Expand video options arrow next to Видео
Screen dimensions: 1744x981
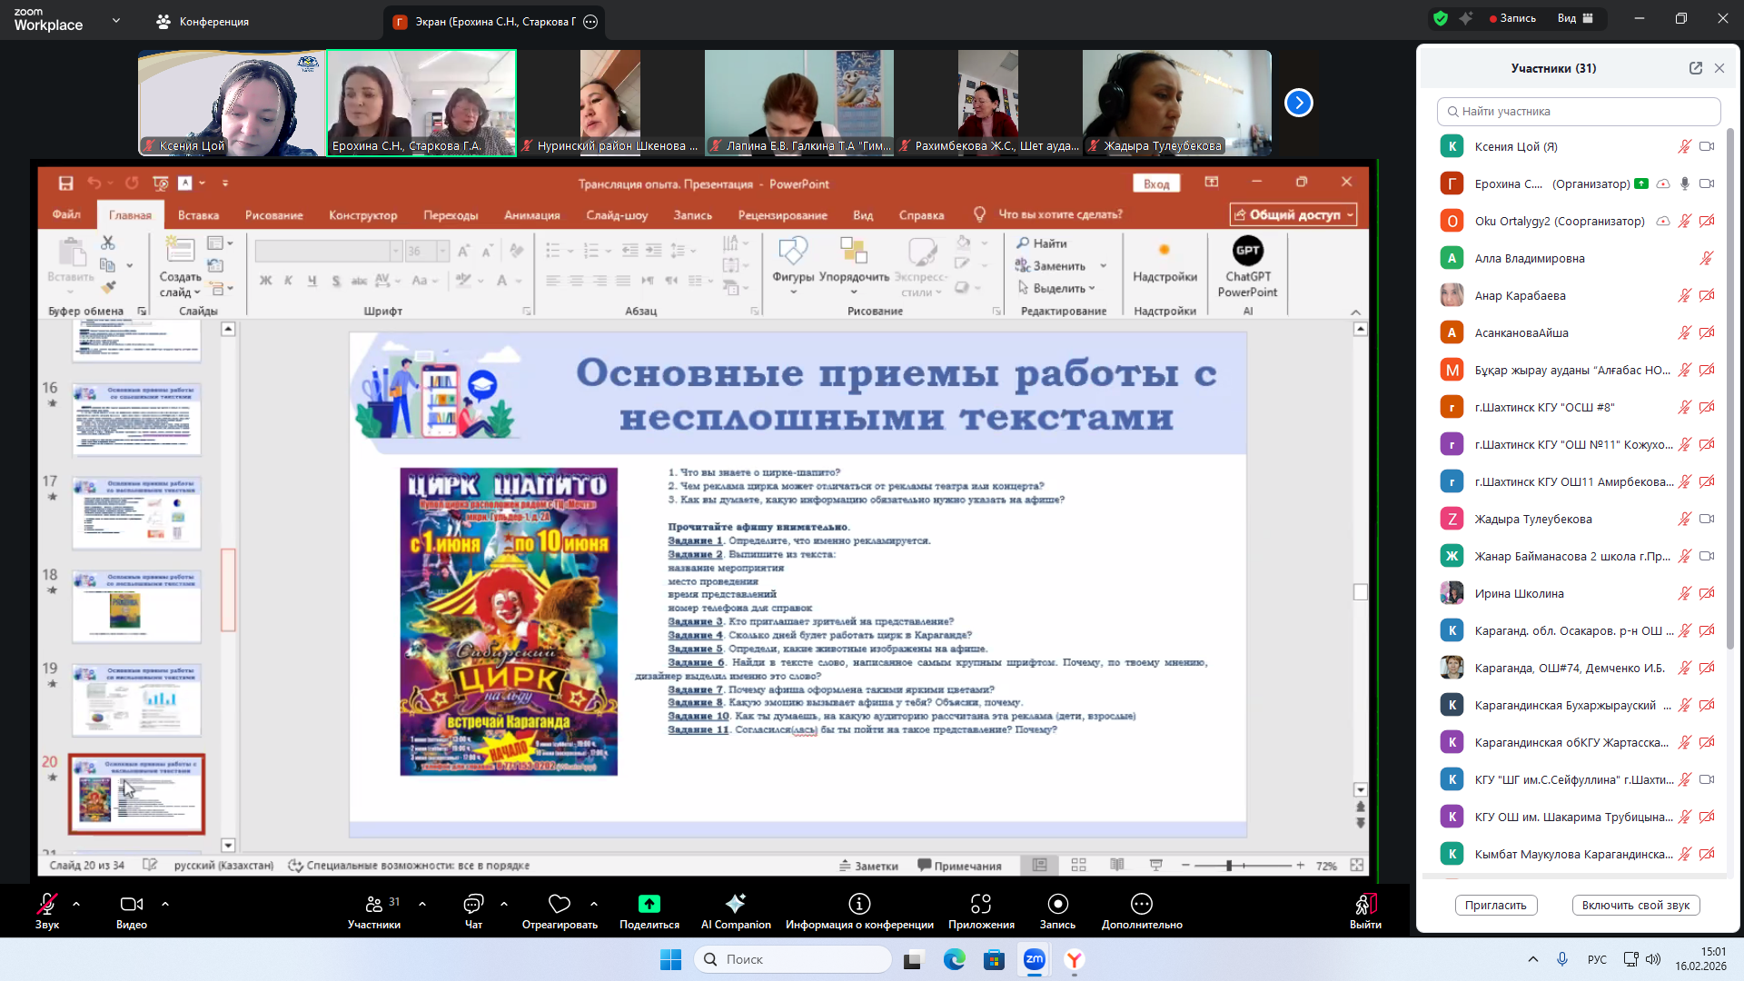[165, 904]
